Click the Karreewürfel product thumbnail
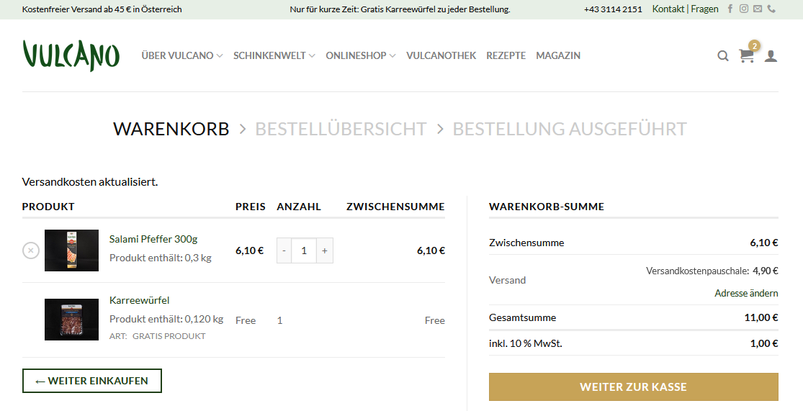Screen dimensions: 803x411 (x=72, y=320)
